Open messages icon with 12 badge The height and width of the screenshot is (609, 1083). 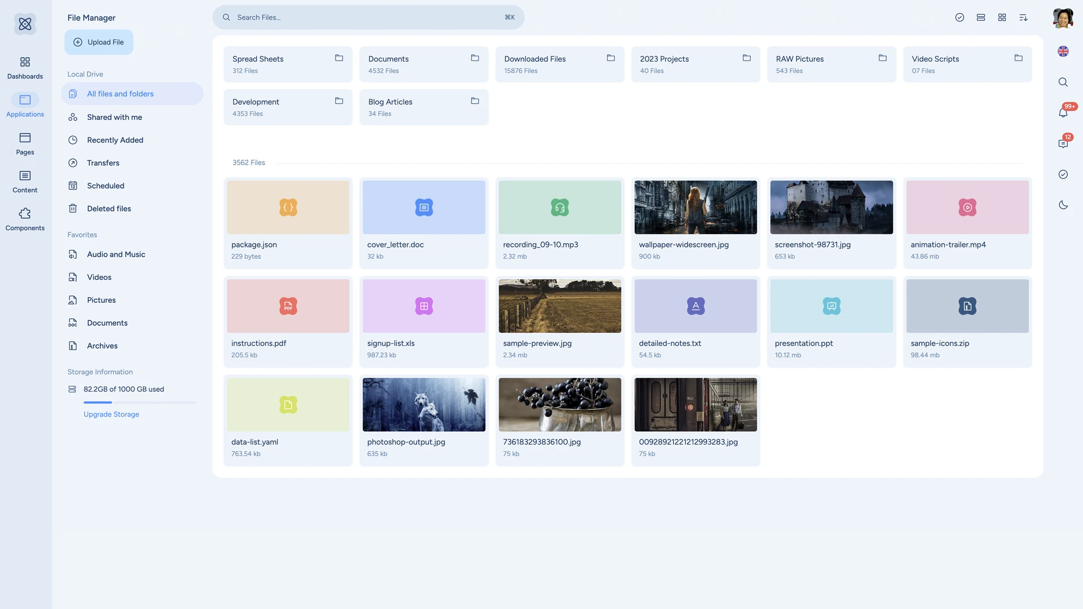point(1063,143)
